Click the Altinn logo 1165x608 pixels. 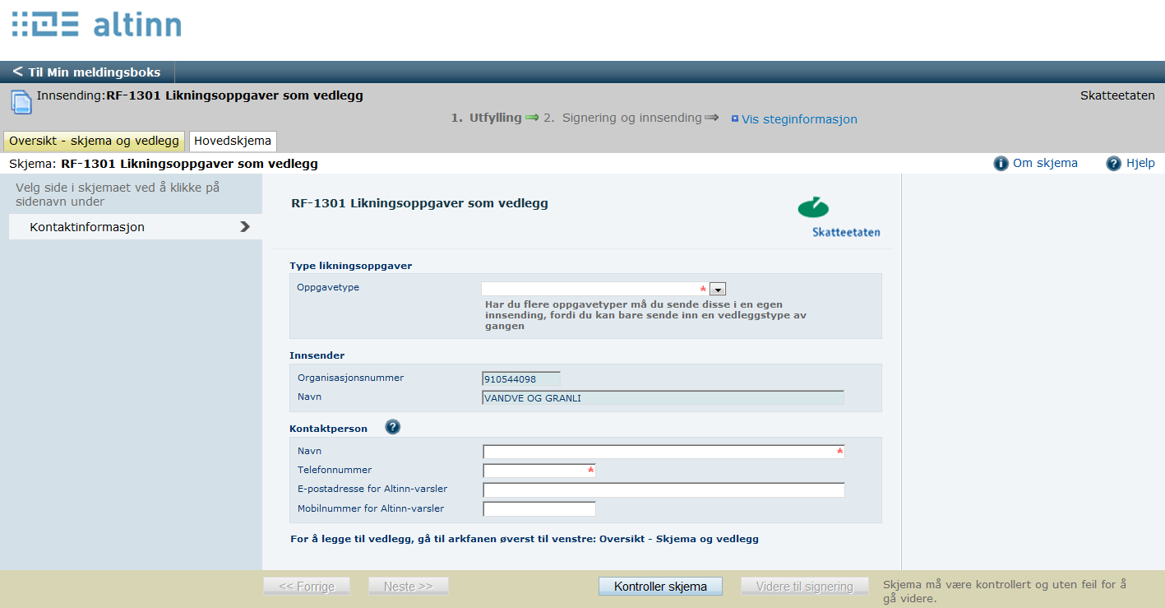coord(96,25)
